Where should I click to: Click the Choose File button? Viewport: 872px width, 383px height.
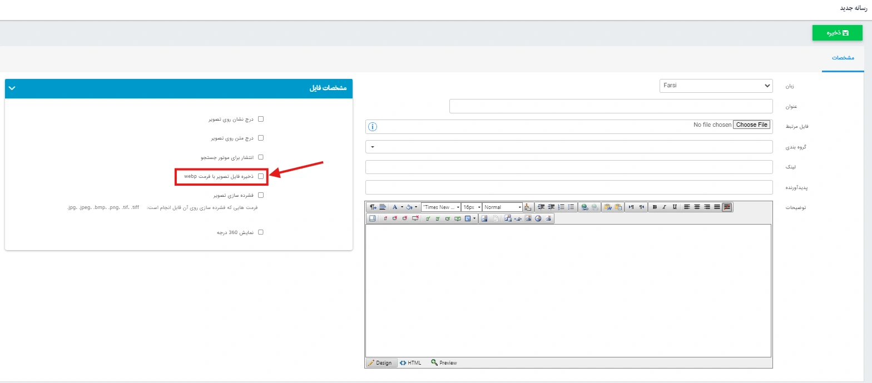(751, 125)
